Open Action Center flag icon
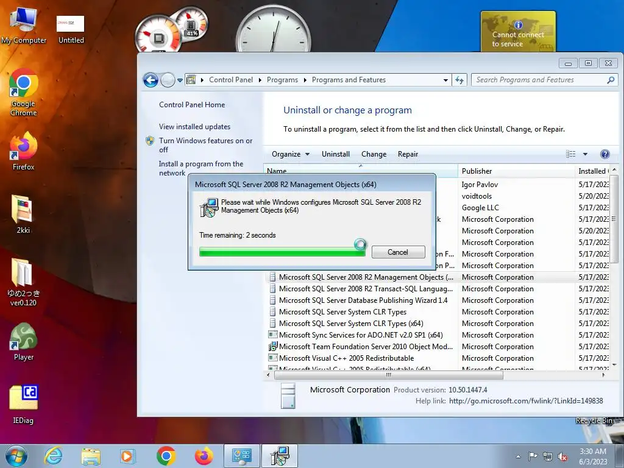Viewport: 624px width, 468px height. click(533, 456)
